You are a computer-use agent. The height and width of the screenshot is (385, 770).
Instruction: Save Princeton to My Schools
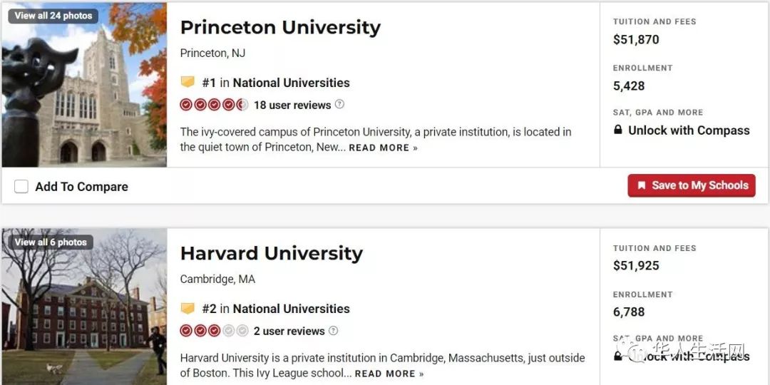[692, 185]
